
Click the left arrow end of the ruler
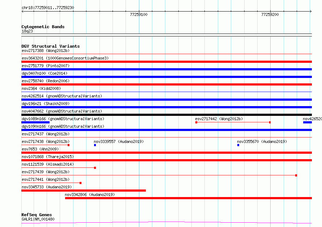tap(22, 12)
